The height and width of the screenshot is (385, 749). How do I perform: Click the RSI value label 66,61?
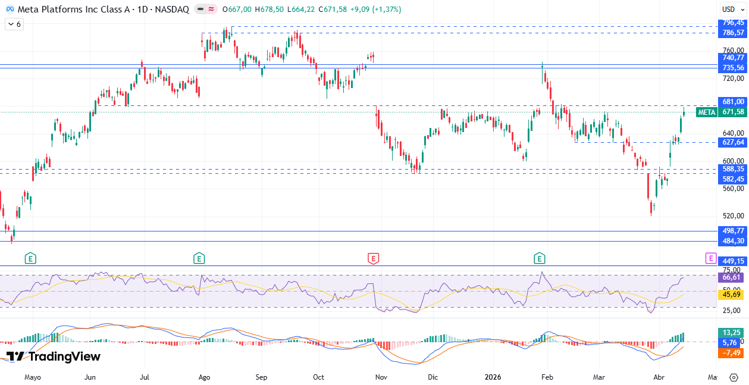(x=732, y=277)
